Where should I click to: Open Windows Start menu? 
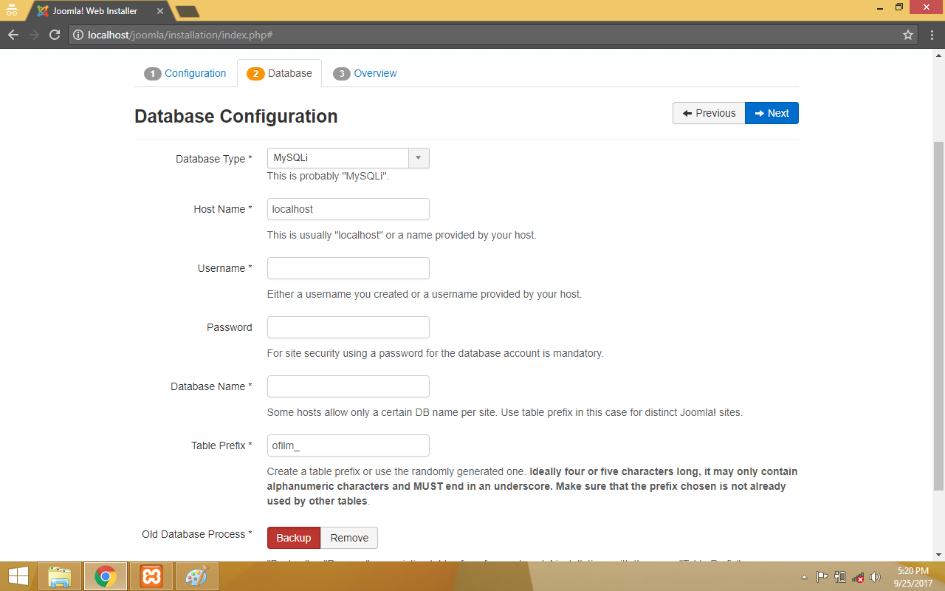pos(18,576)
